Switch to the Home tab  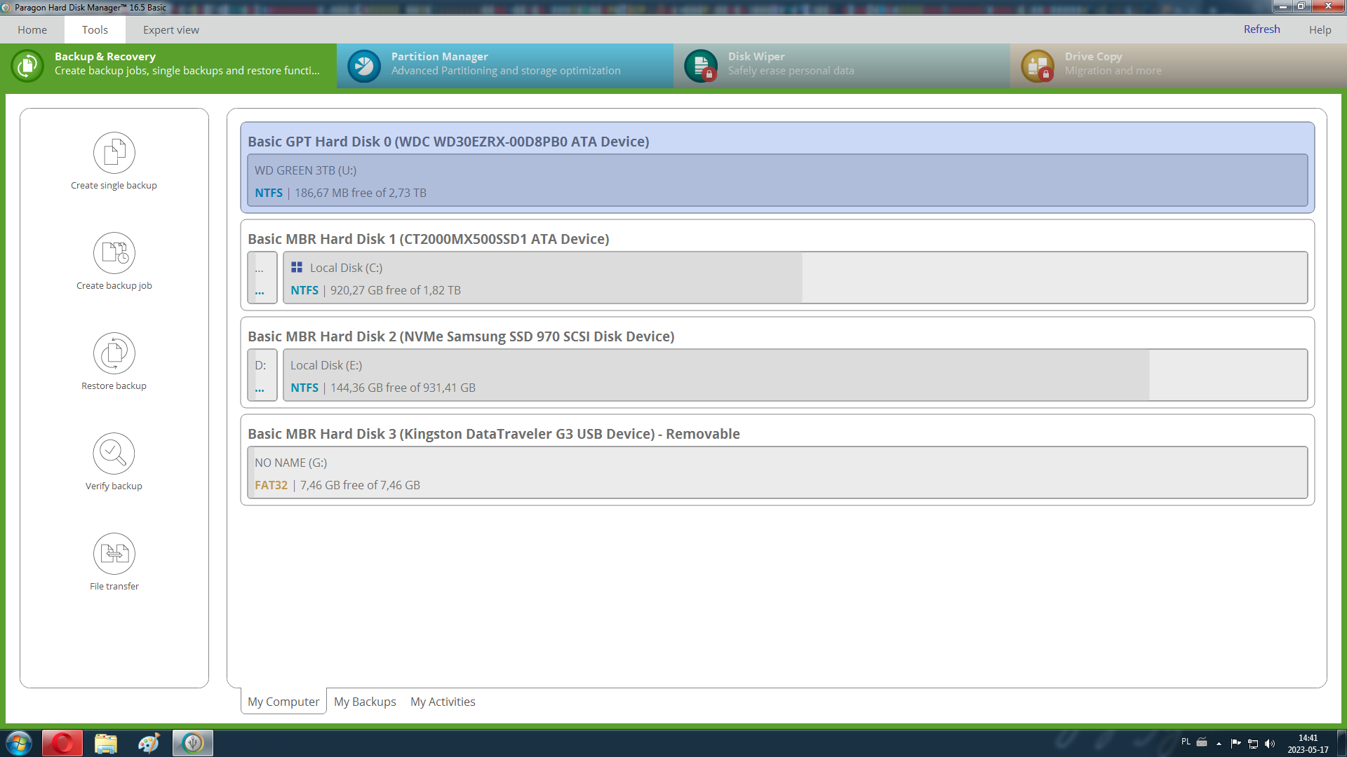pyautogui.click(x=32, y=29)
